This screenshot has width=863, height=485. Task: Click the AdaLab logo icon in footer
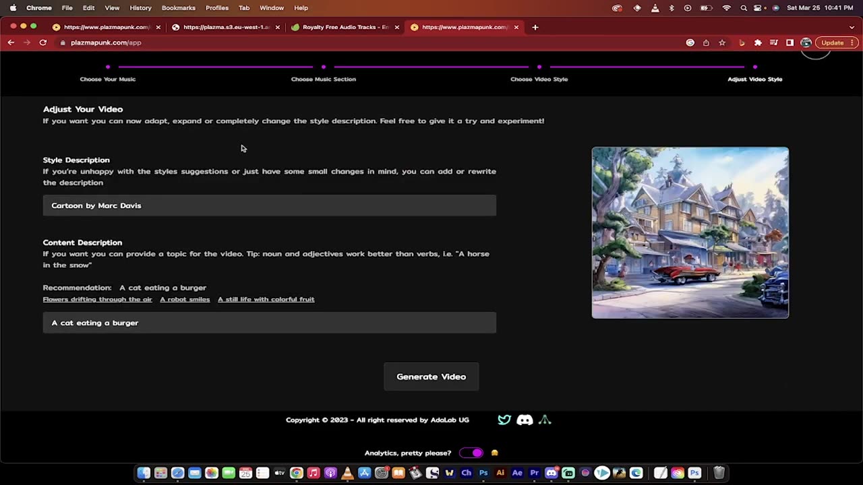pyautogui.click(x=545, y=420)
